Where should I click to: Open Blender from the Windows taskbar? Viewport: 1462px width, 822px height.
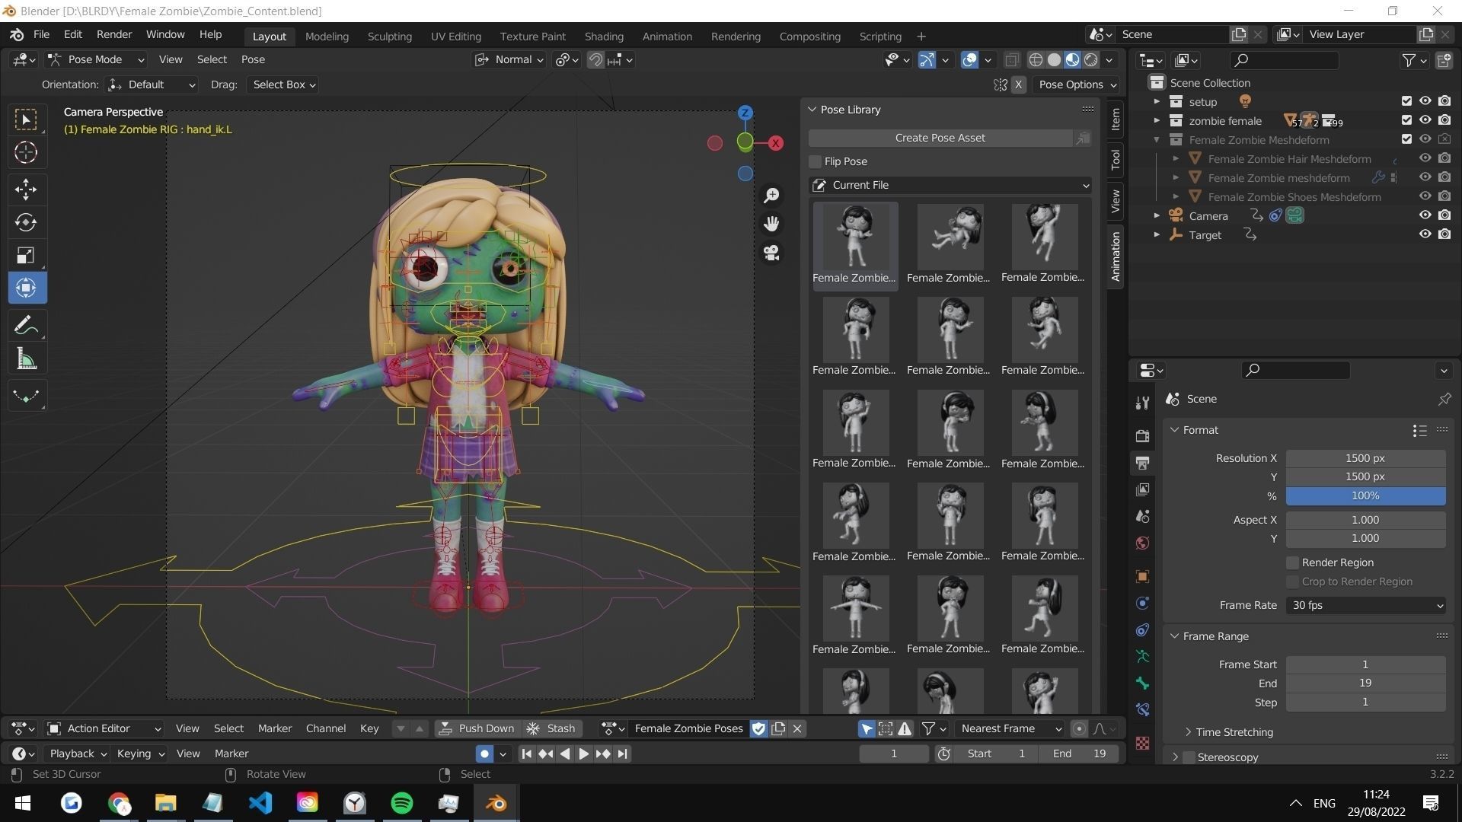click(x=496, y=803)
